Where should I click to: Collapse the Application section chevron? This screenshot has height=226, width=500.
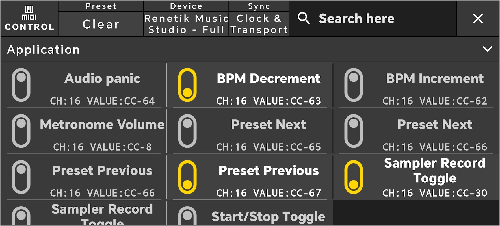(x=488, y=49)
